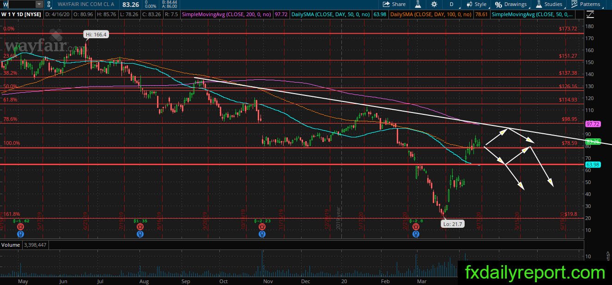This screenshot has width=612, height=285.
Task: Open the Patterns menu
Action: [x=586, y=4]
